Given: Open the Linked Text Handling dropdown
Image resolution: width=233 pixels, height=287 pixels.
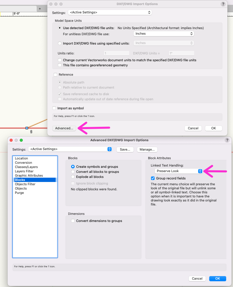Looking at the screenshot, I should pos(178,171).
